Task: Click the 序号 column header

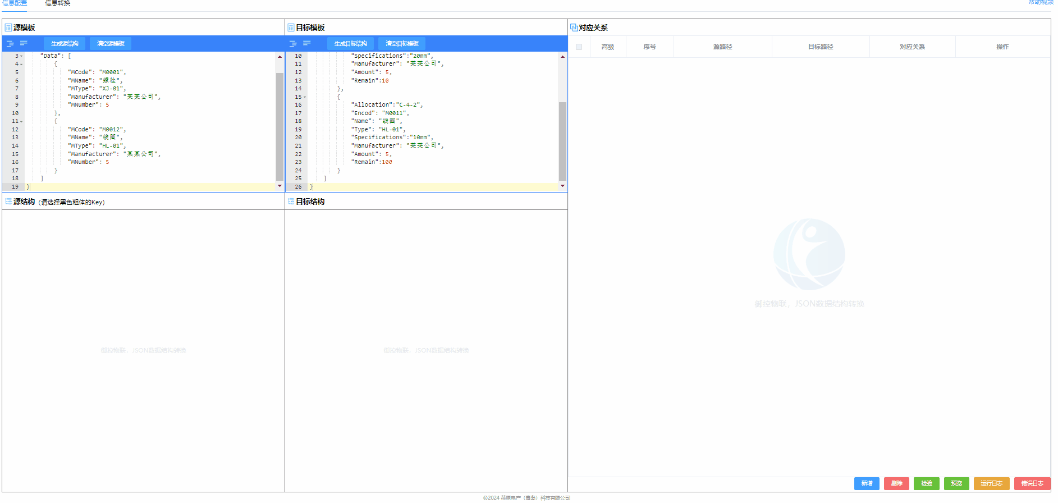Action: (x=649, y=47)
